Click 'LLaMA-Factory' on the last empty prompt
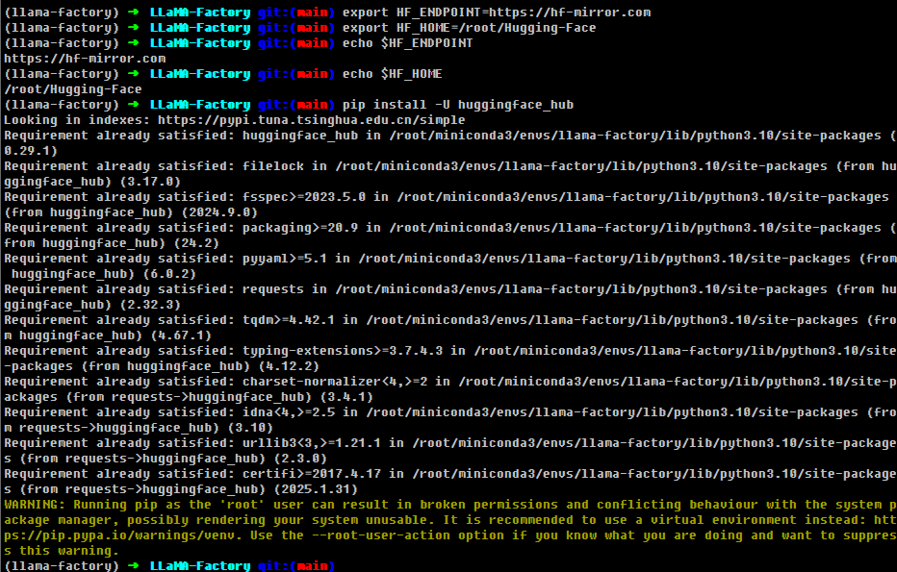This screenshot has width=897, height=572. [199, 565]
